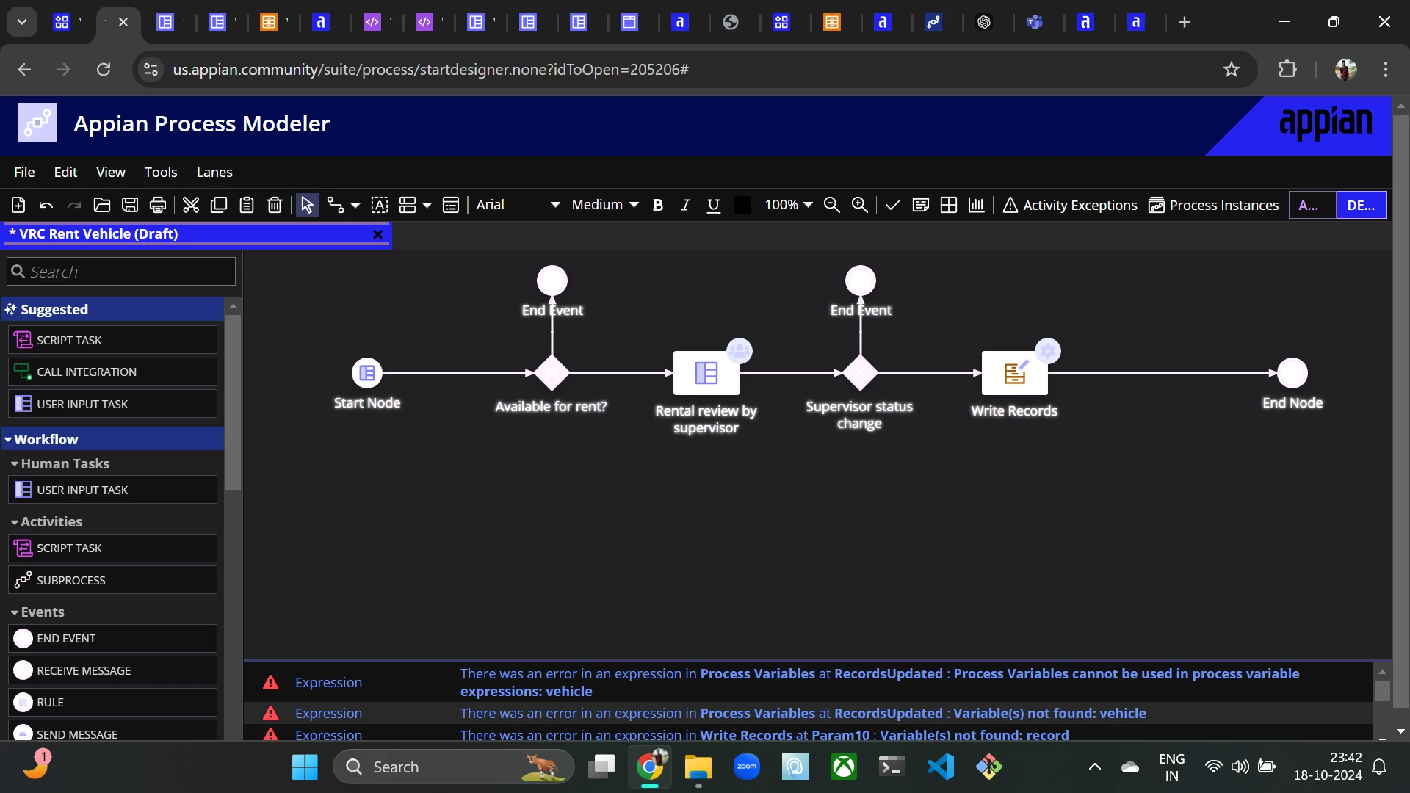Viewport: 1410px width, 793px height.
Task: Toggle the canvas grid icon
Action: pyautogui.click(x=949, y=205)
